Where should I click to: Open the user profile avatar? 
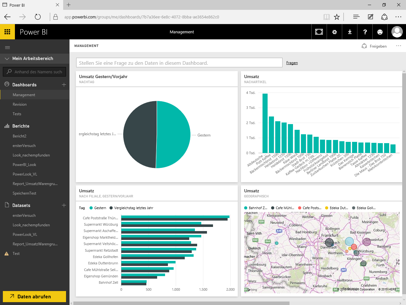click(x=397, y=32)
